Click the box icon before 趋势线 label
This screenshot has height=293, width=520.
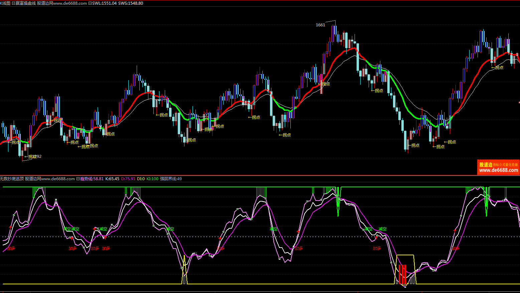pyautogui.click(x=78, y=179)
